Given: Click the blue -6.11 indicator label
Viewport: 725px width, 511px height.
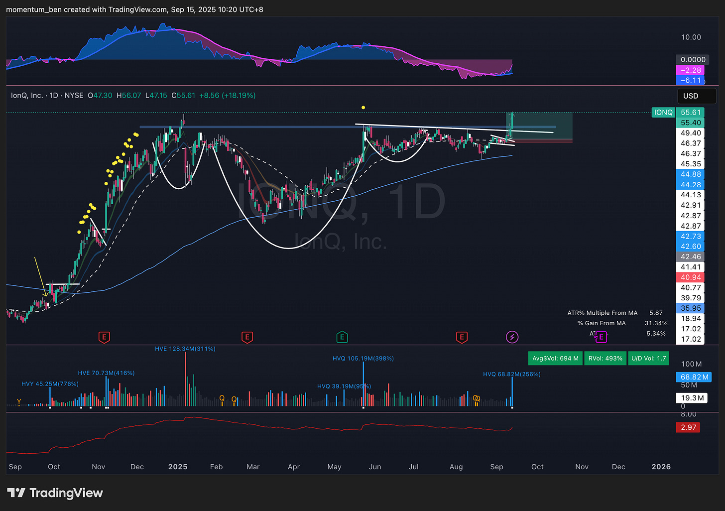Looking at the screenshot, I should pos(691,80).
